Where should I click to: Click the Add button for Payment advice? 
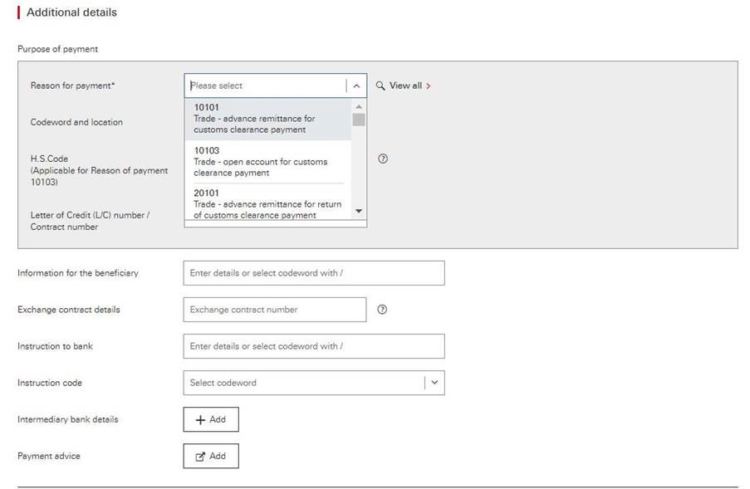211,456
